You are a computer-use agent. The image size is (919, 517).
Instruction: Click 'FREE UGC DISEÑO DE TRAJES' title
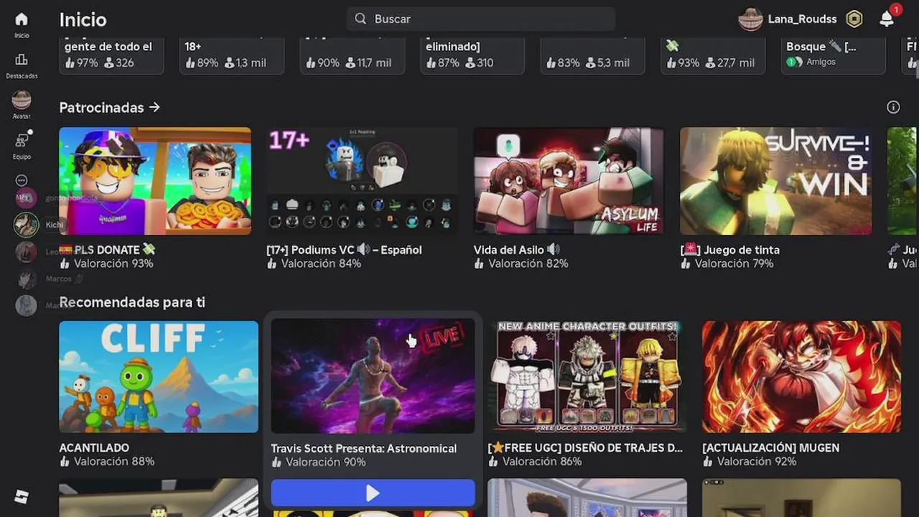click(585, 448)
